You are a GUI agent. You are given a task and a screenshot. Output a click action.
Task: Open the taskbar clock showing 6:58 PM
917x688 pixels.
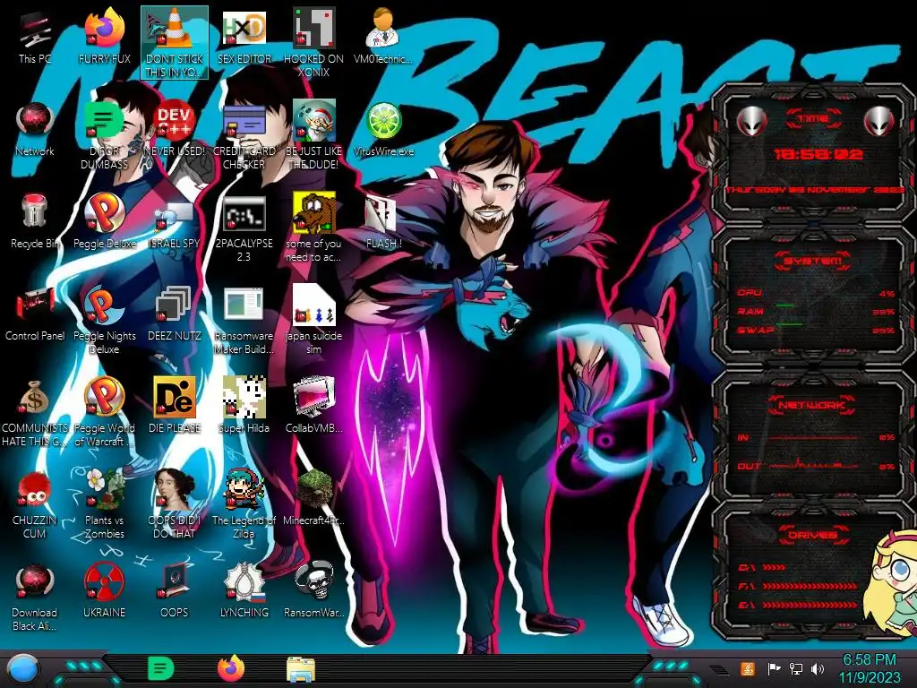pyautogui.click(x=870, y=668)
